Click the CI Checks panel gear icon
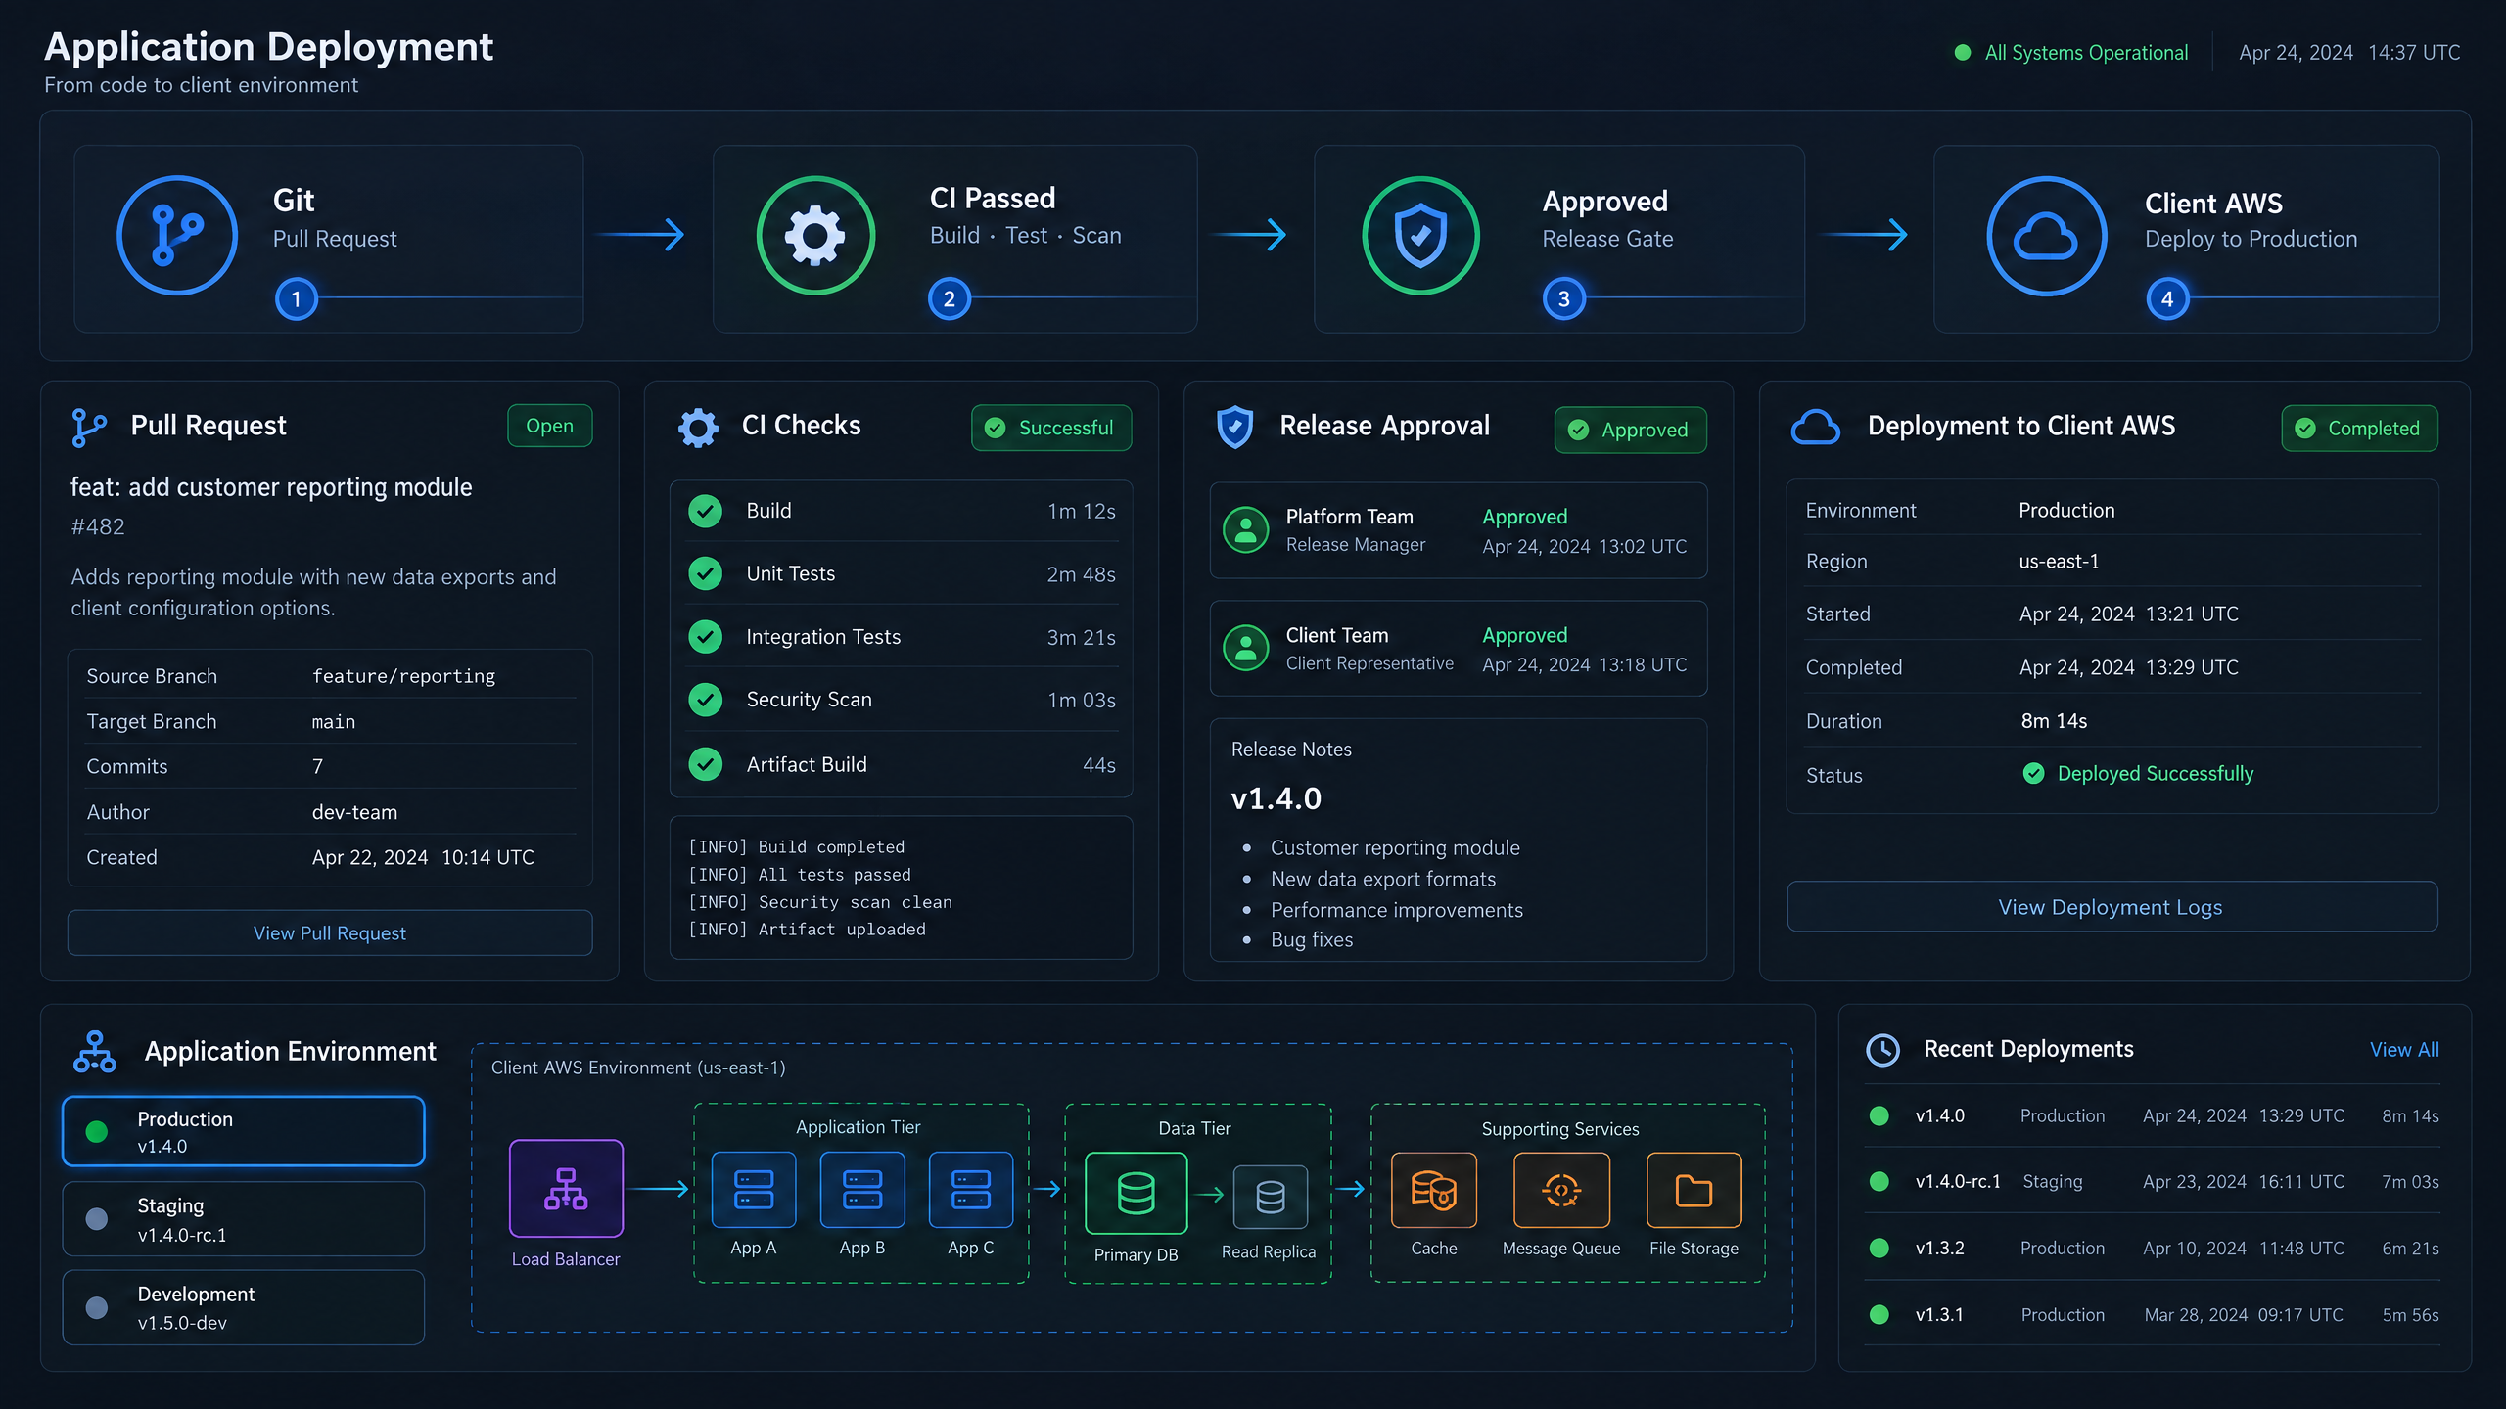The height and width of the screenshot is (1409, 2506). (698, 428)
